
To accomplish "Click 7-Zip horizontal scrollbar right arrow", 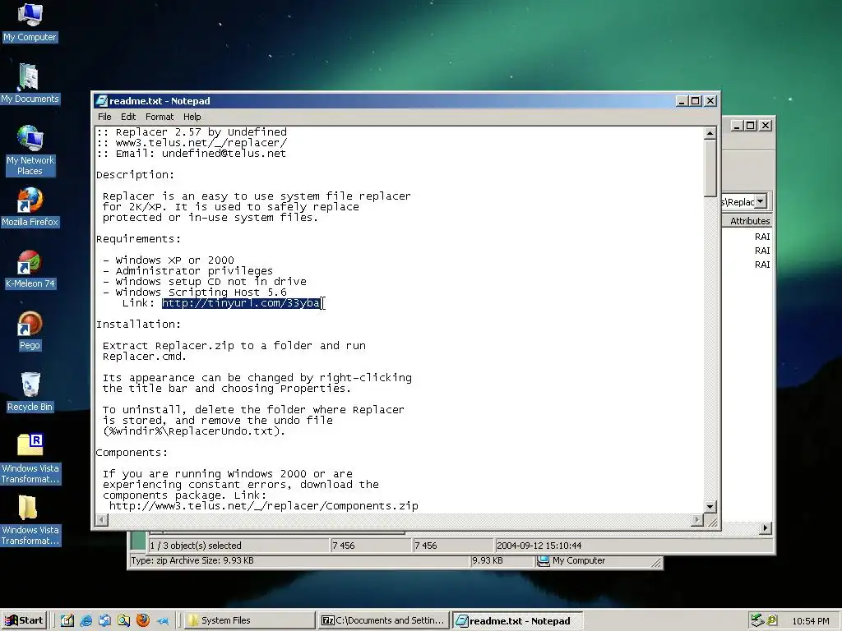I will pos(766,528).
